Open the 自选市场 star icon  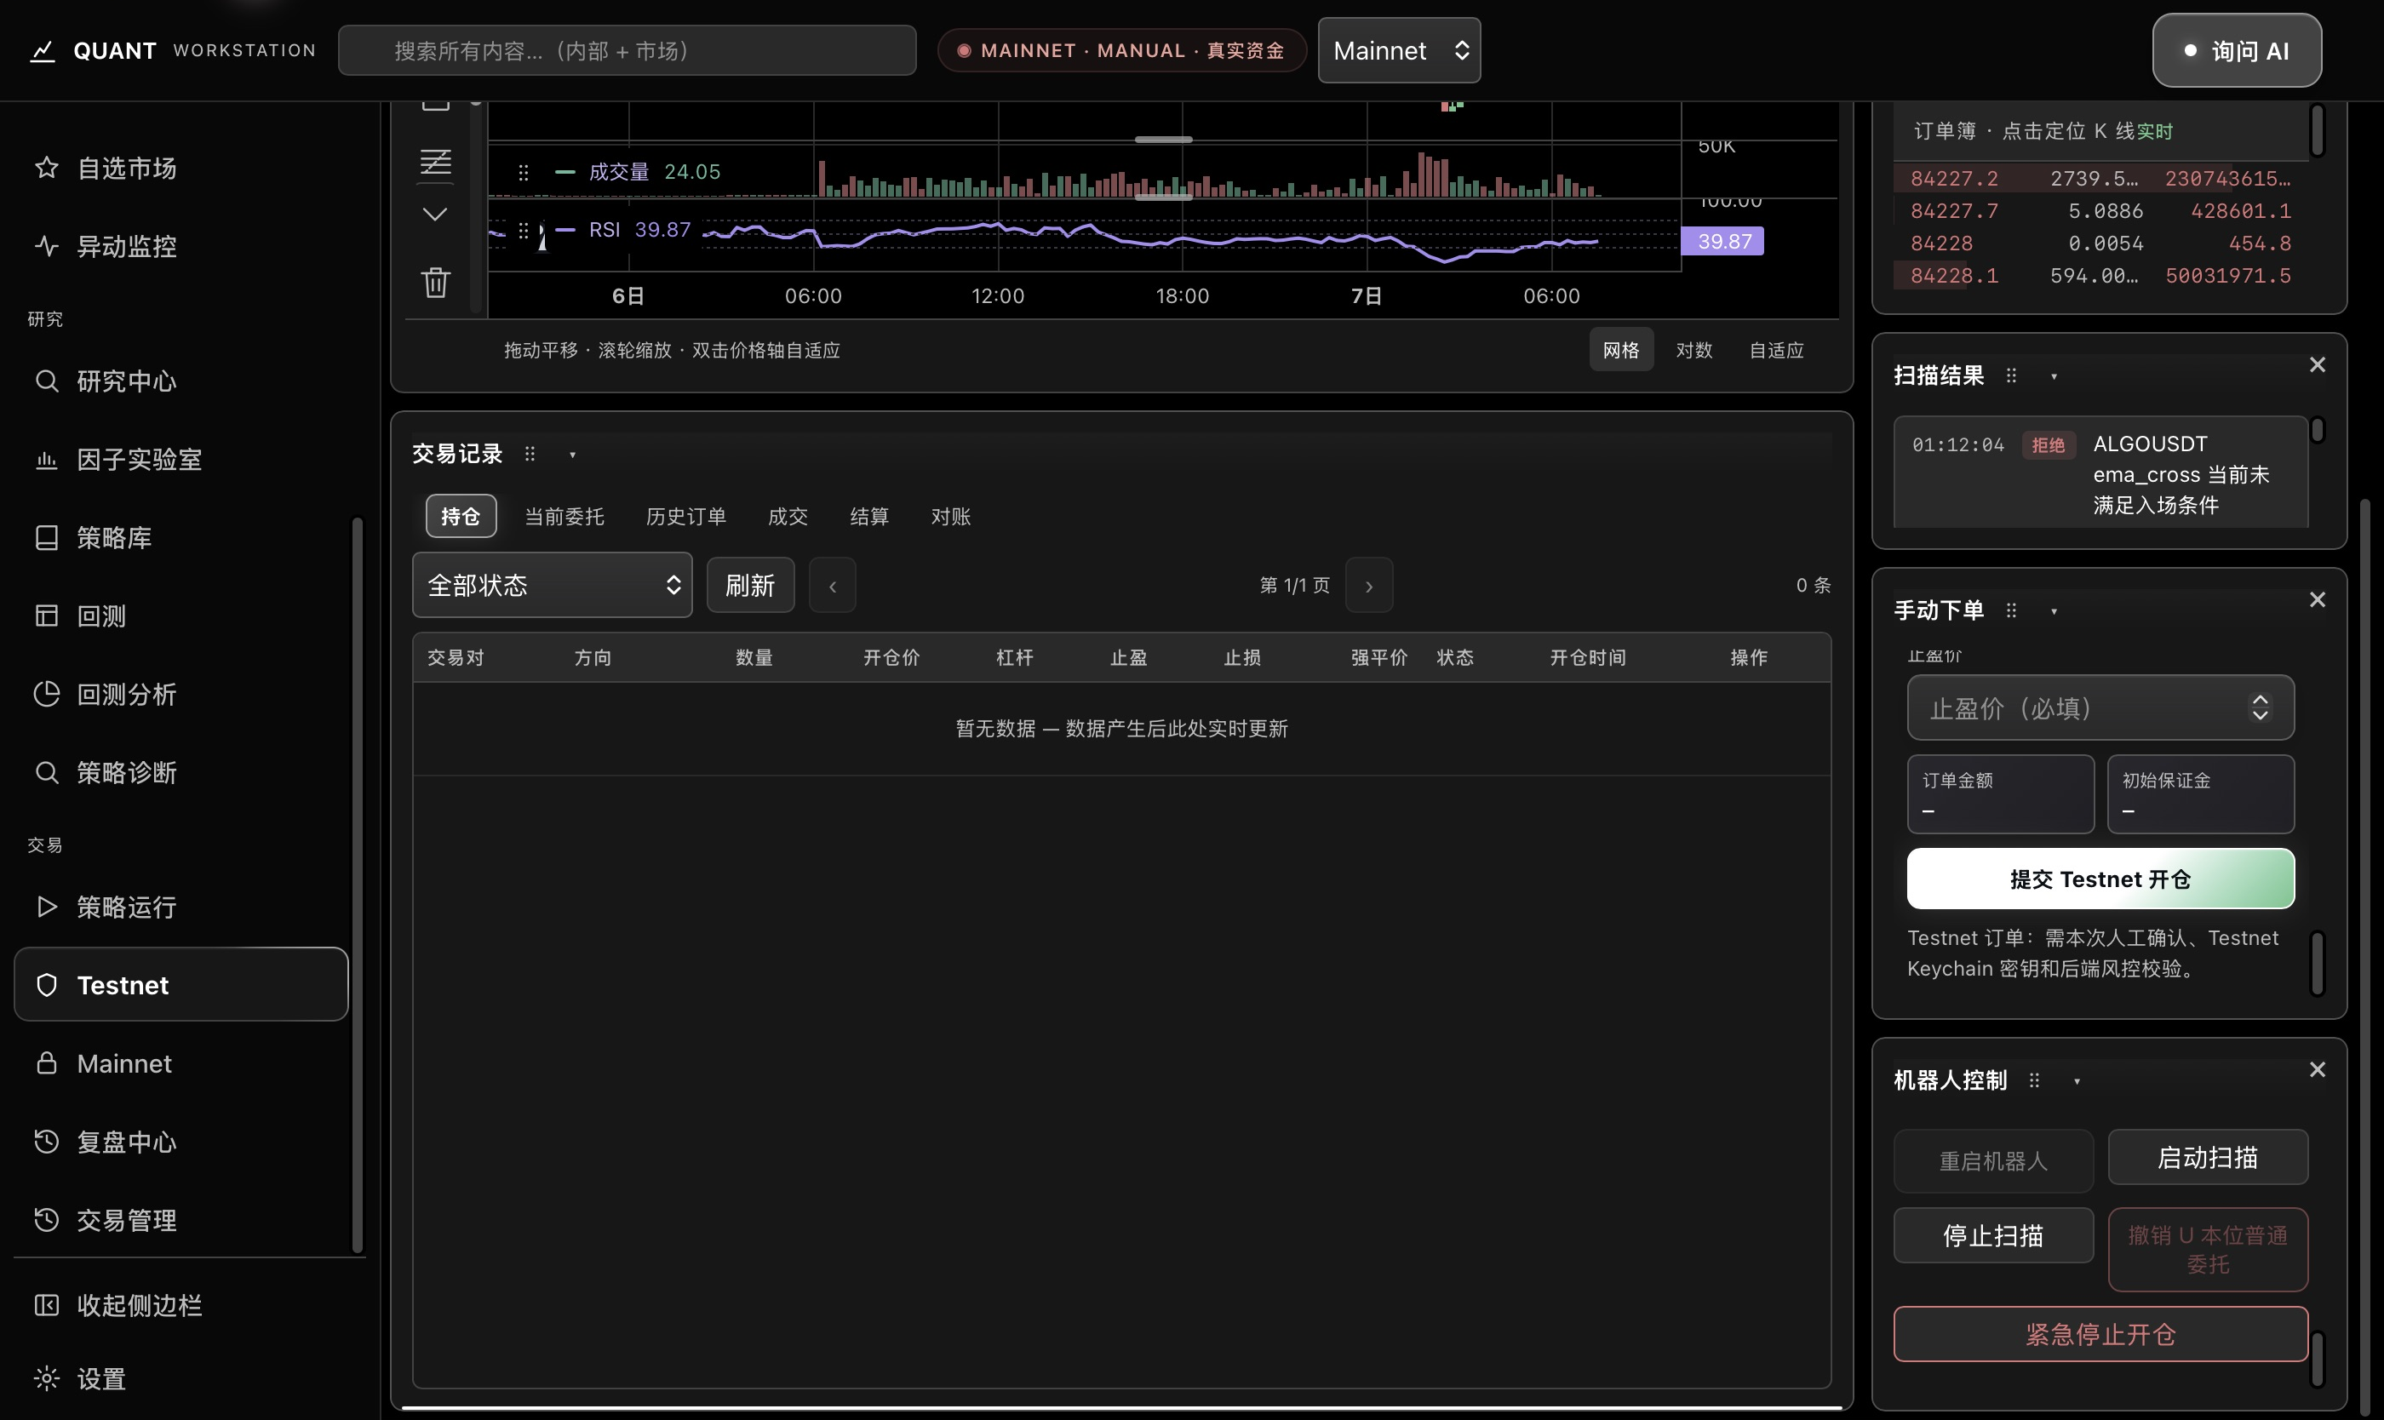point(46,168)
